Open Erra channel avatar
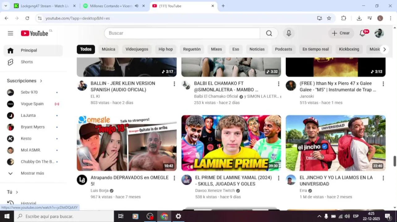 point(291,180)
